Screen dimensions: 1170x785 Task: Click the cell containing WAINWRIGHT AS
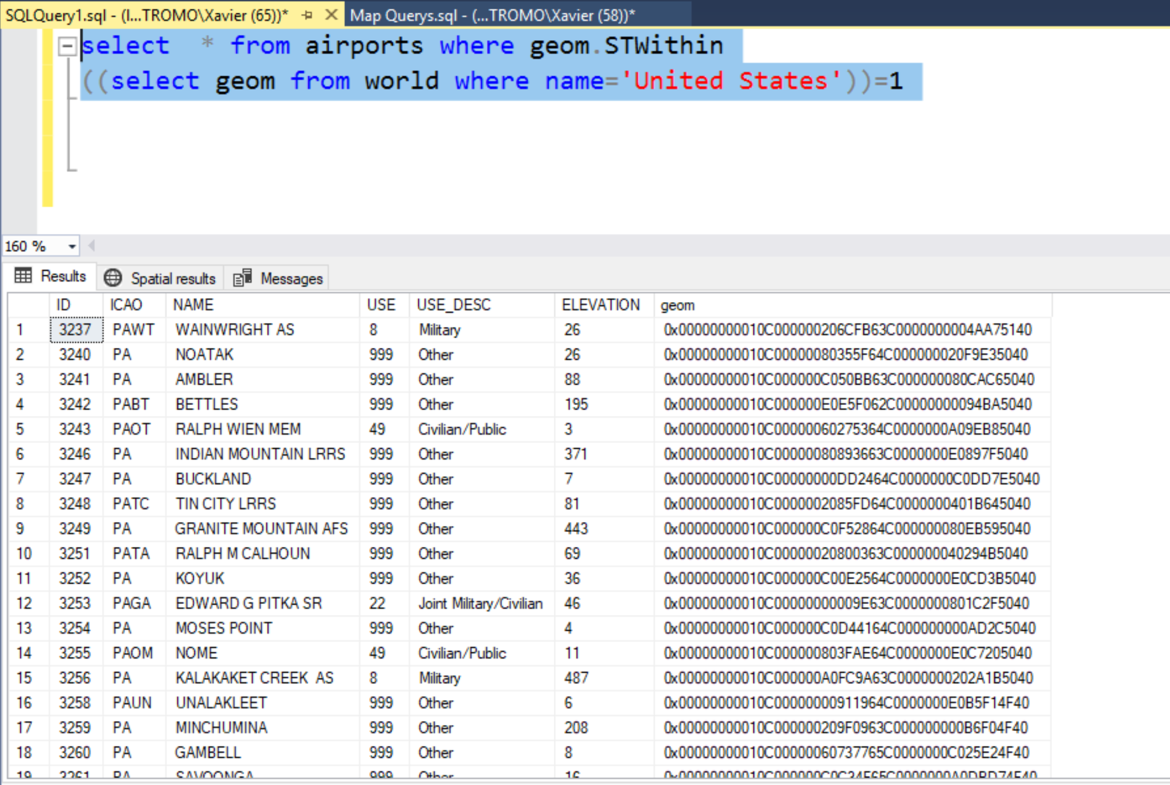pos(235,330)
